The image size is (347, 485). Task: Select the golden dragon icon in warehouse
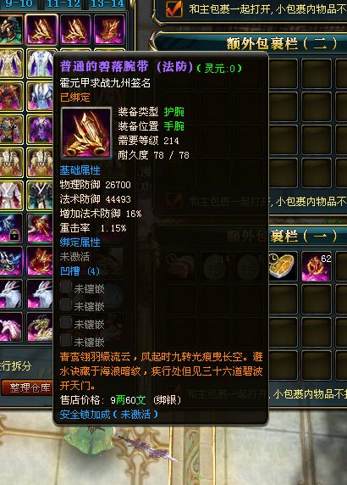point(40,327)
